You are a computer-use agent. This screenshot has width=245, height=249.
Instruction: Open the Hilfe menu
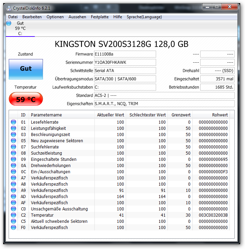point(118,17)
